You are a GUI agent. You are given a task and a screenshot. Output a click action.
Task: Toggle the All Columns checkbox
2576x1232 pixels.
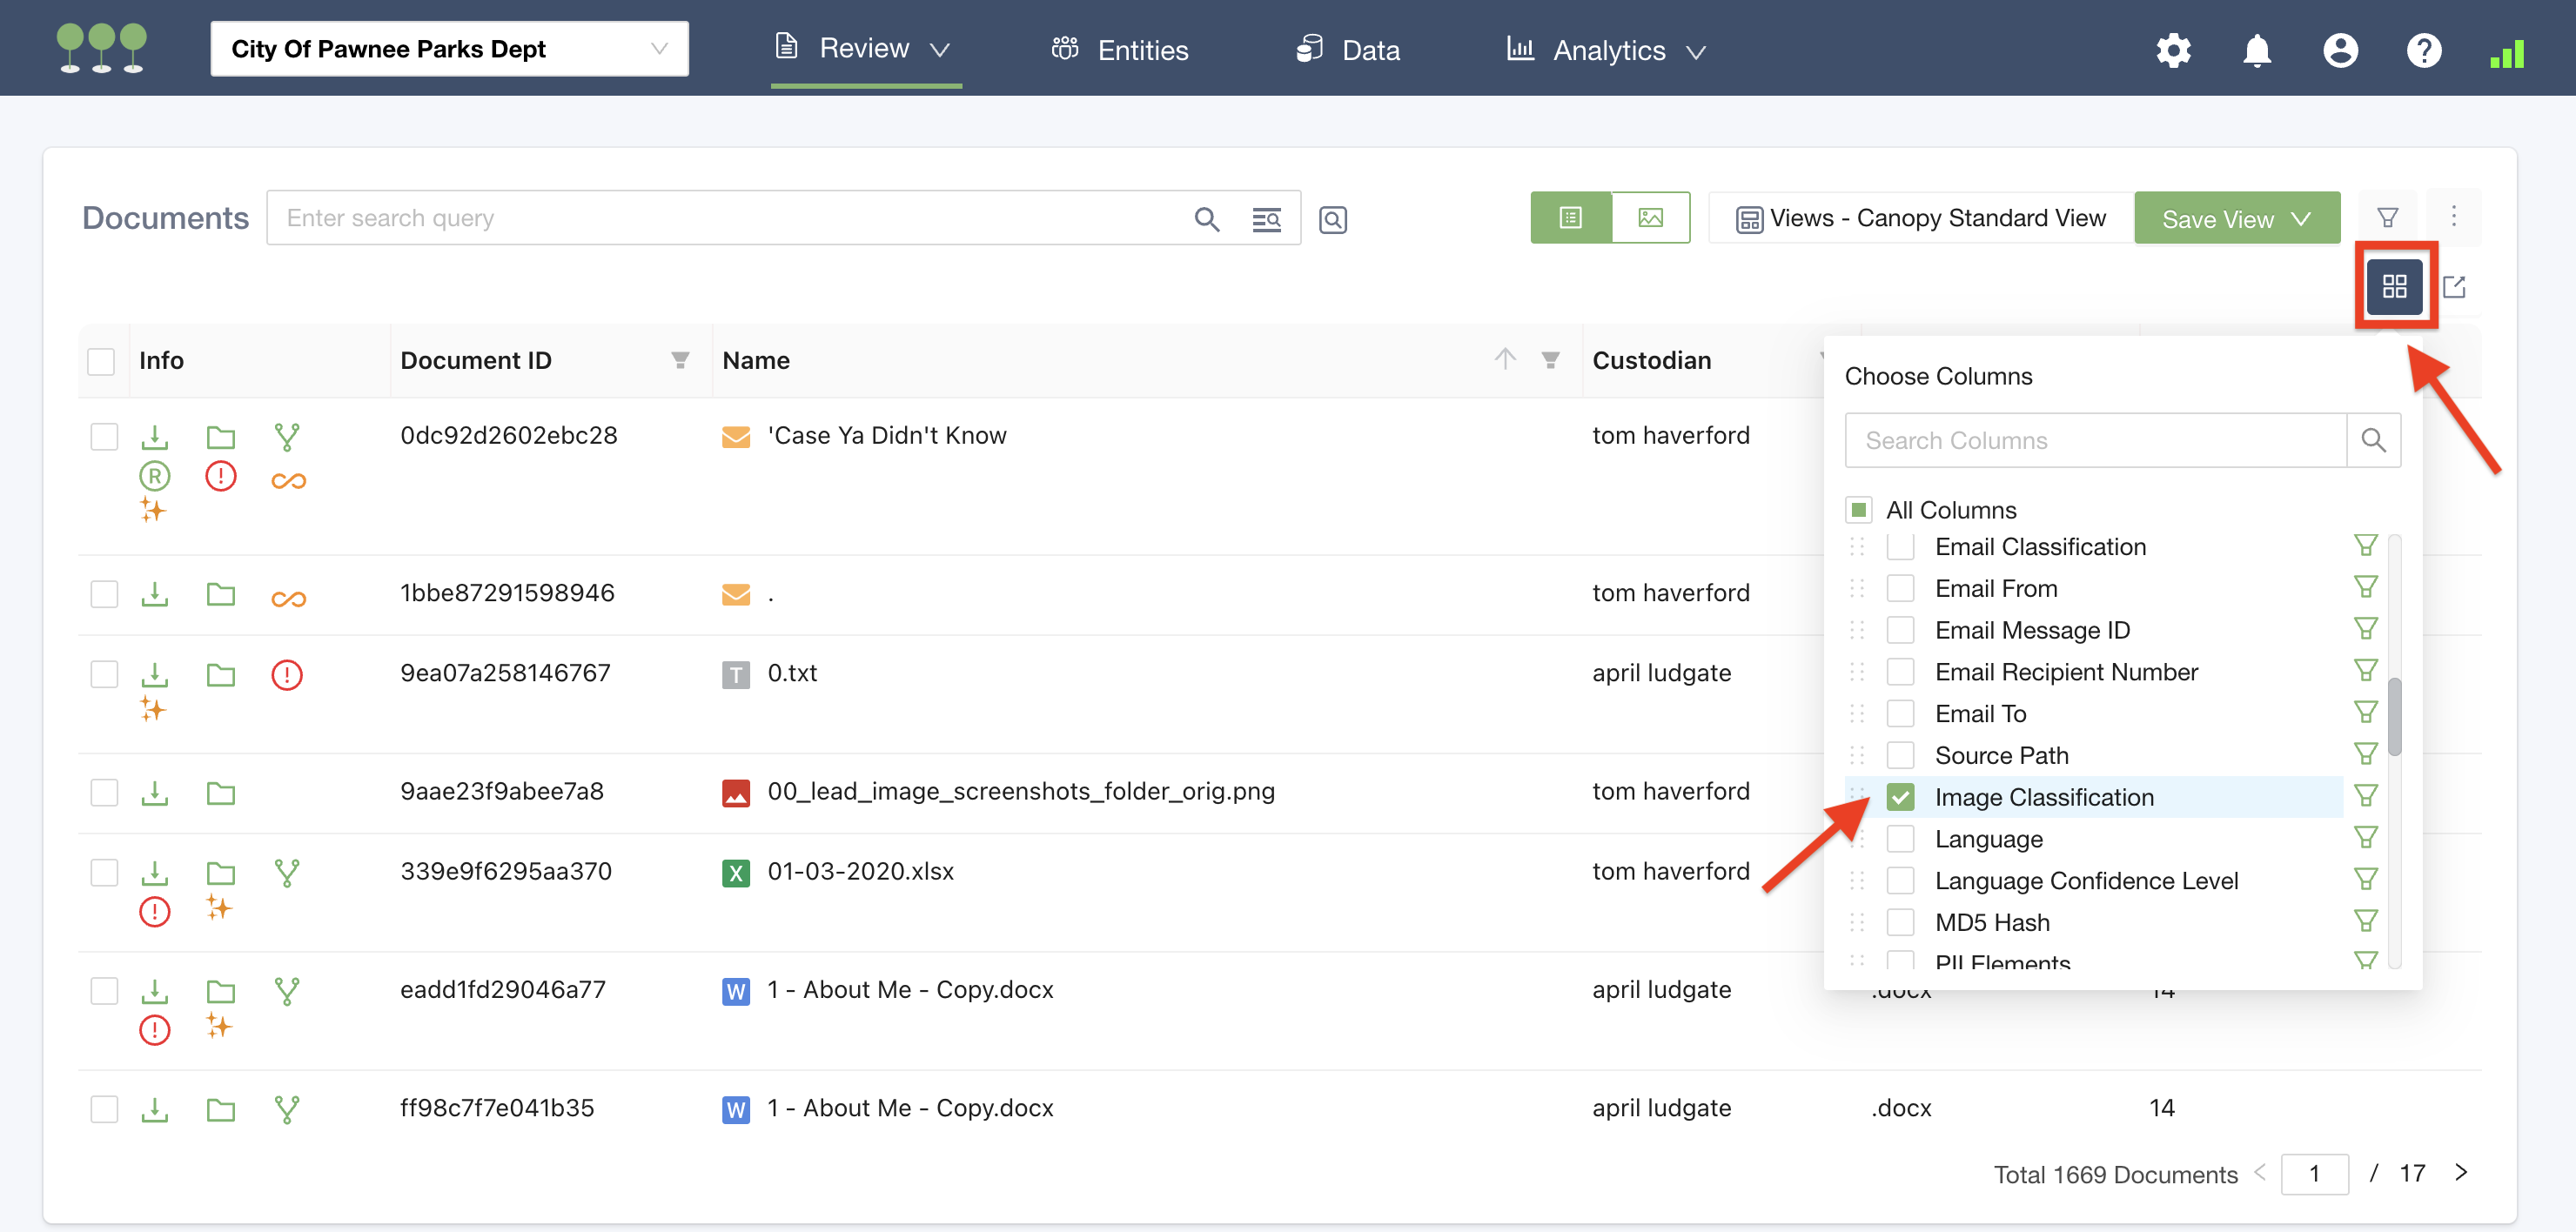point(1858,510)
